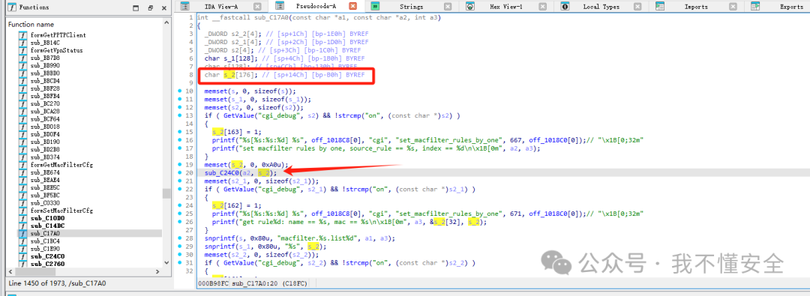Click the Functions panel title icon
Screen dimensions: 810x296
[x=13, y=7]
